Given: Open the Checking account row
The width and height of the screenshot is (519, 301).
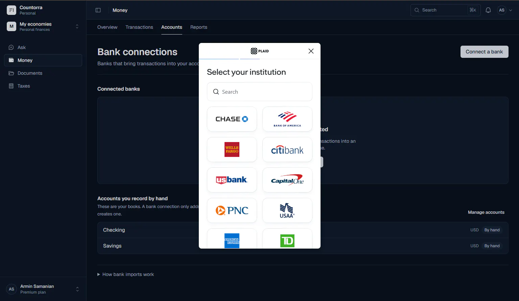Looking at the screenshot, I should [303, 230].
